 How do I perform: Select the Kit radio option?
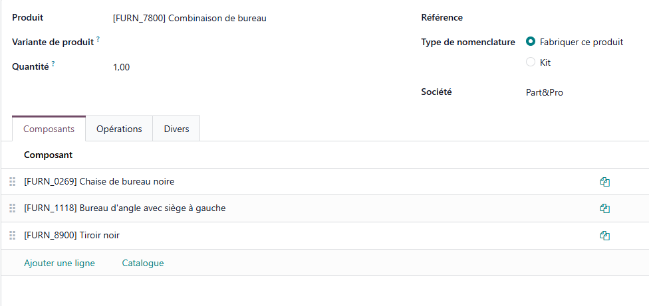(x=531, y=62)
